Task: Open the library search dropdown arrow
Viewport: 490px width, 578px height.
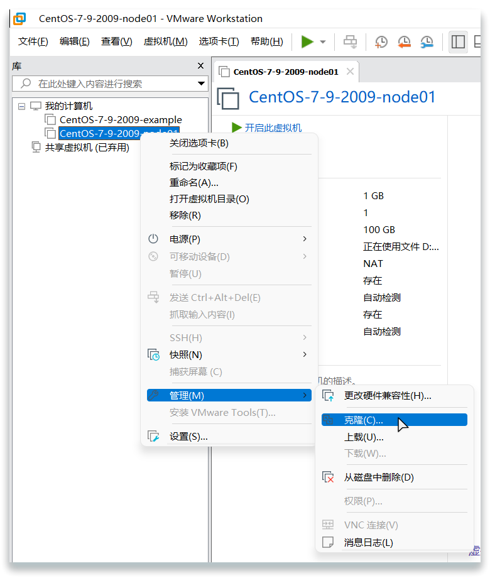Action: [201, 84]
